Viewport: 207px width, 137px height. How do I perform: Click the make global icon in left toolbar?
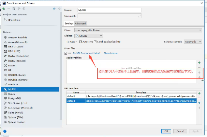pos(24,9)
